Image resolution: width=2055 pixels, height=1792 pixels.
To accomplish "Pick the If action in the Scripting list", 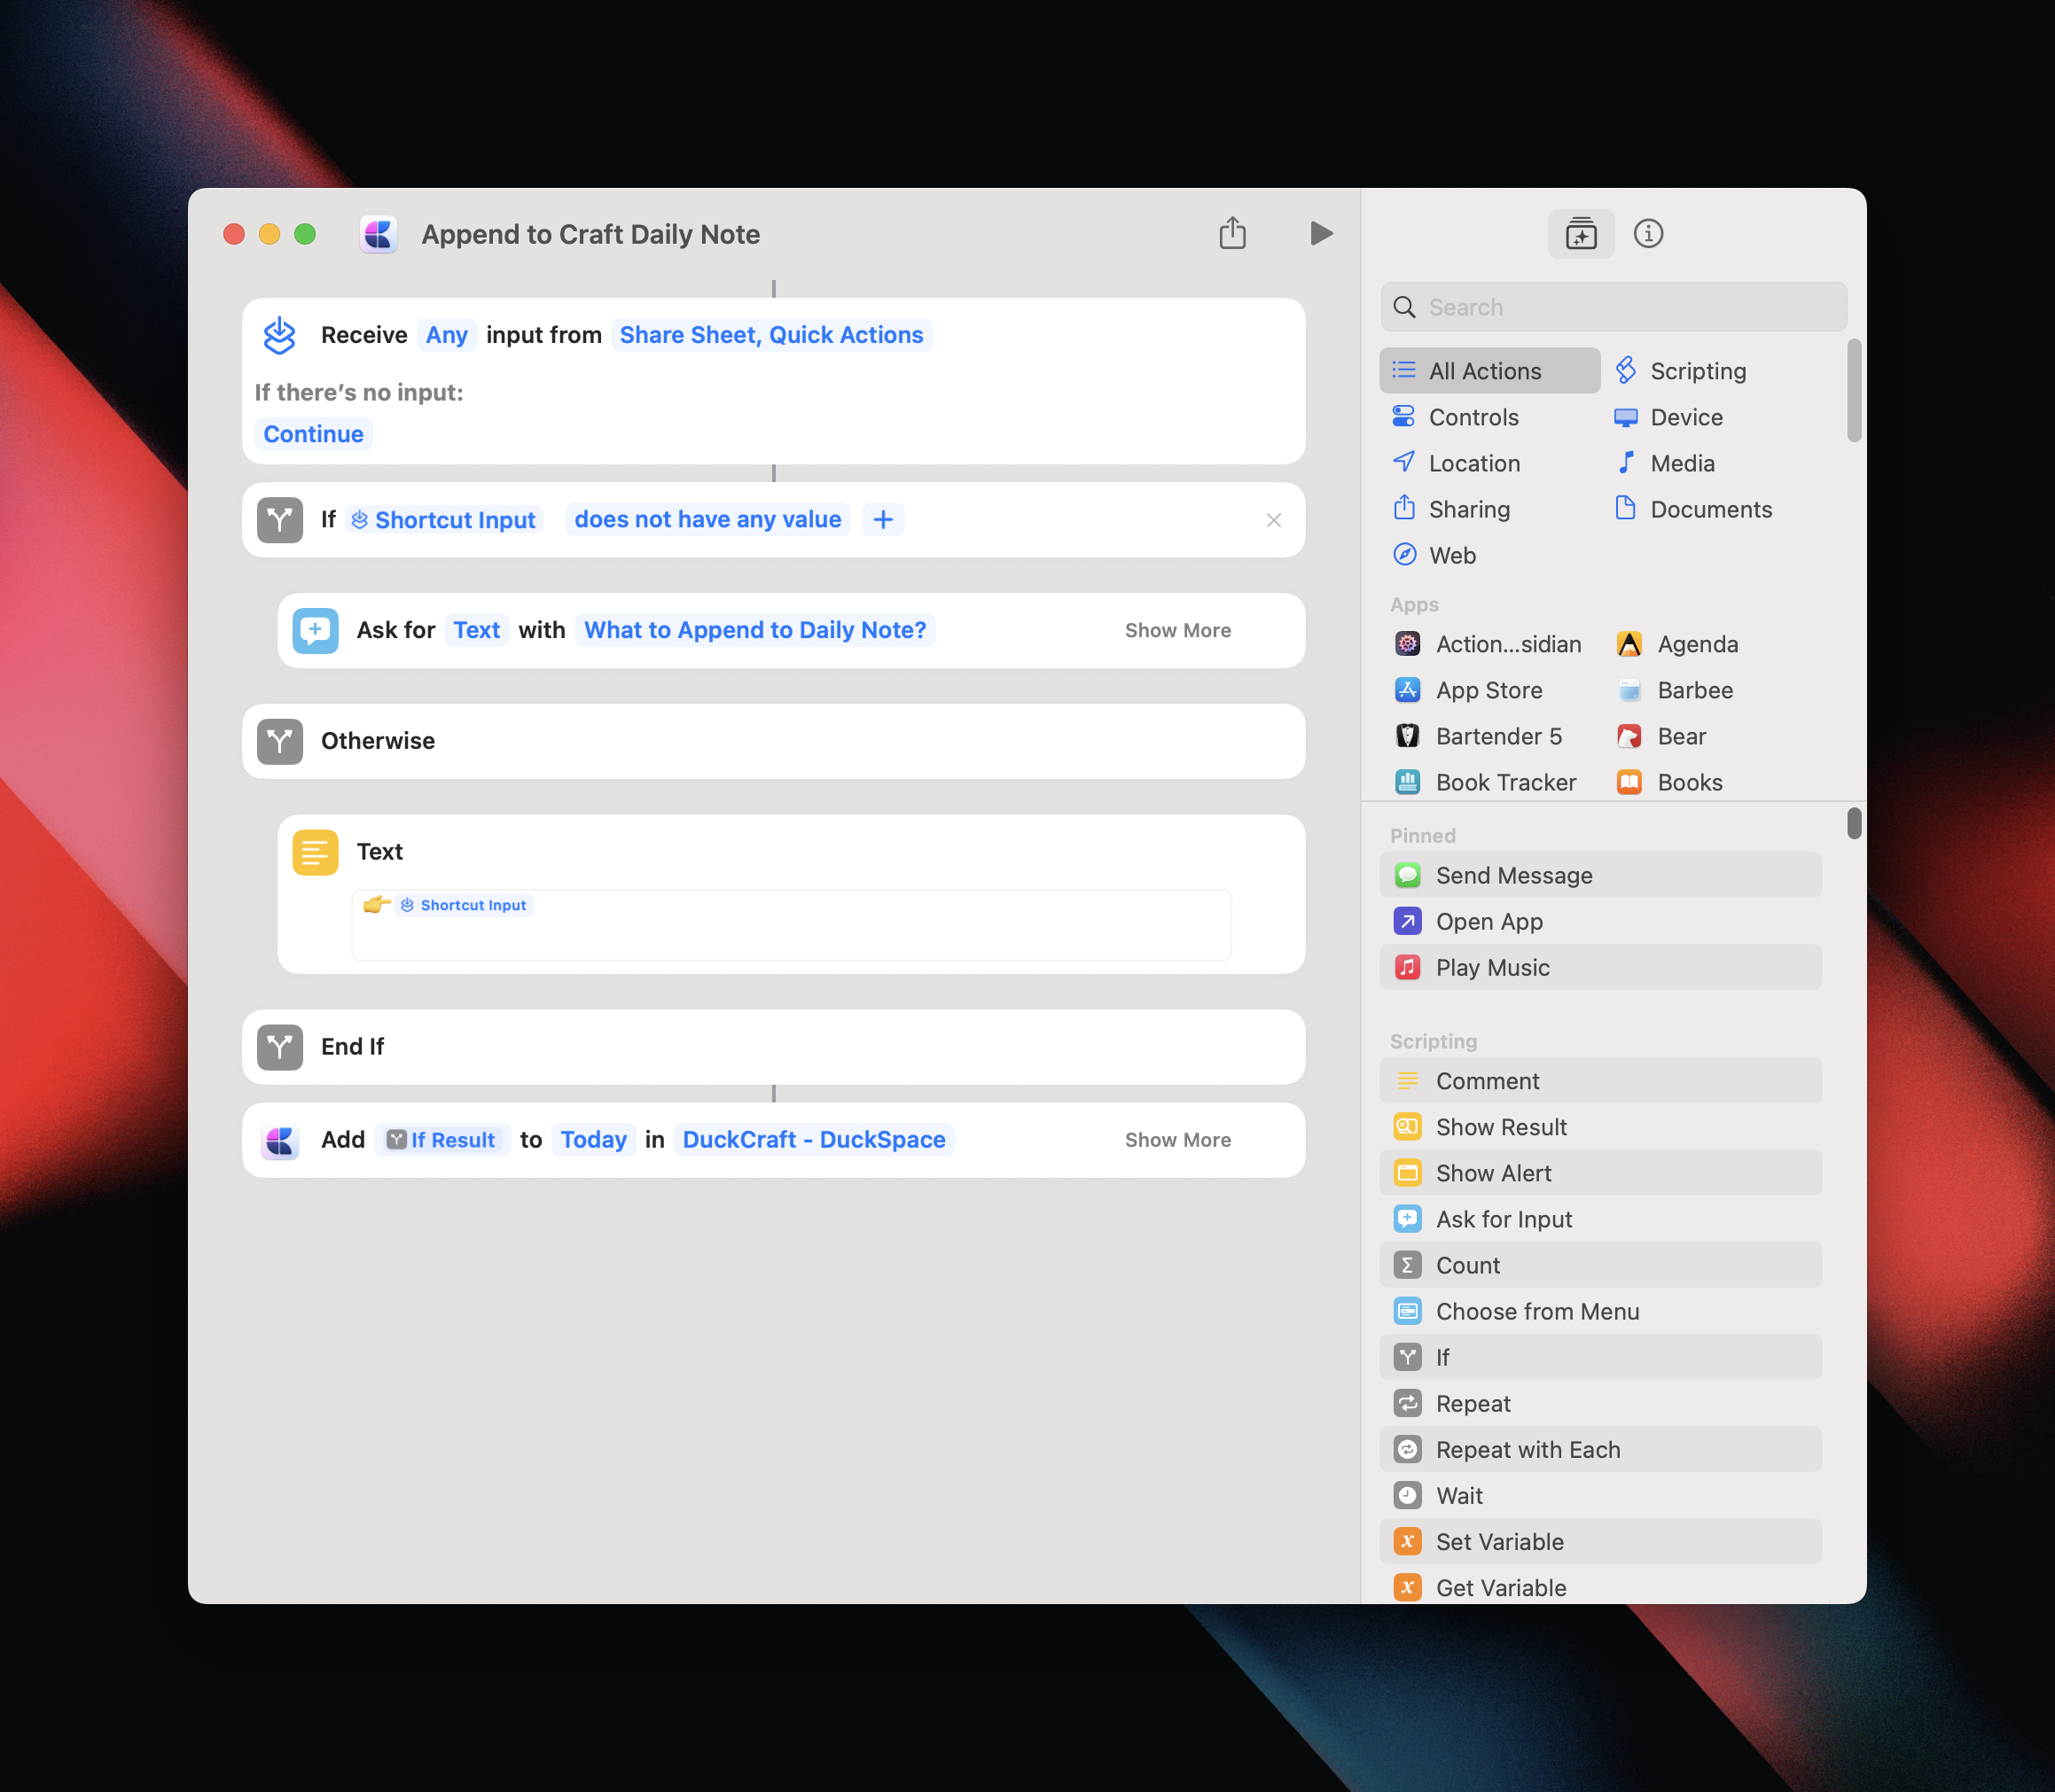I will point(1601,1357).
